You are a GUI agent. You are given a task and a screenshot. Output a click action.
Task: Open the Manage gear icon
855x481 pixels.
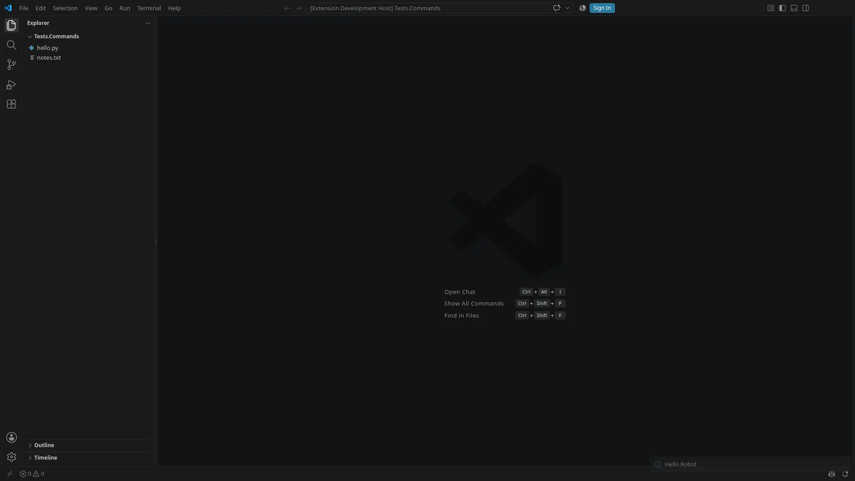(x=12, y=457)
